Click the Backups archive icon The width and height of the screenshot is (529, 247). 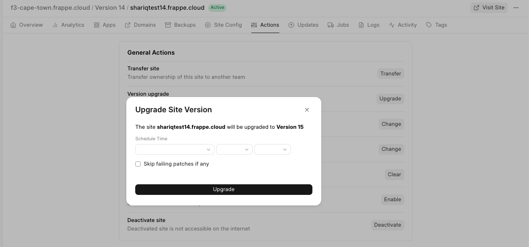(x=168, y=25)
